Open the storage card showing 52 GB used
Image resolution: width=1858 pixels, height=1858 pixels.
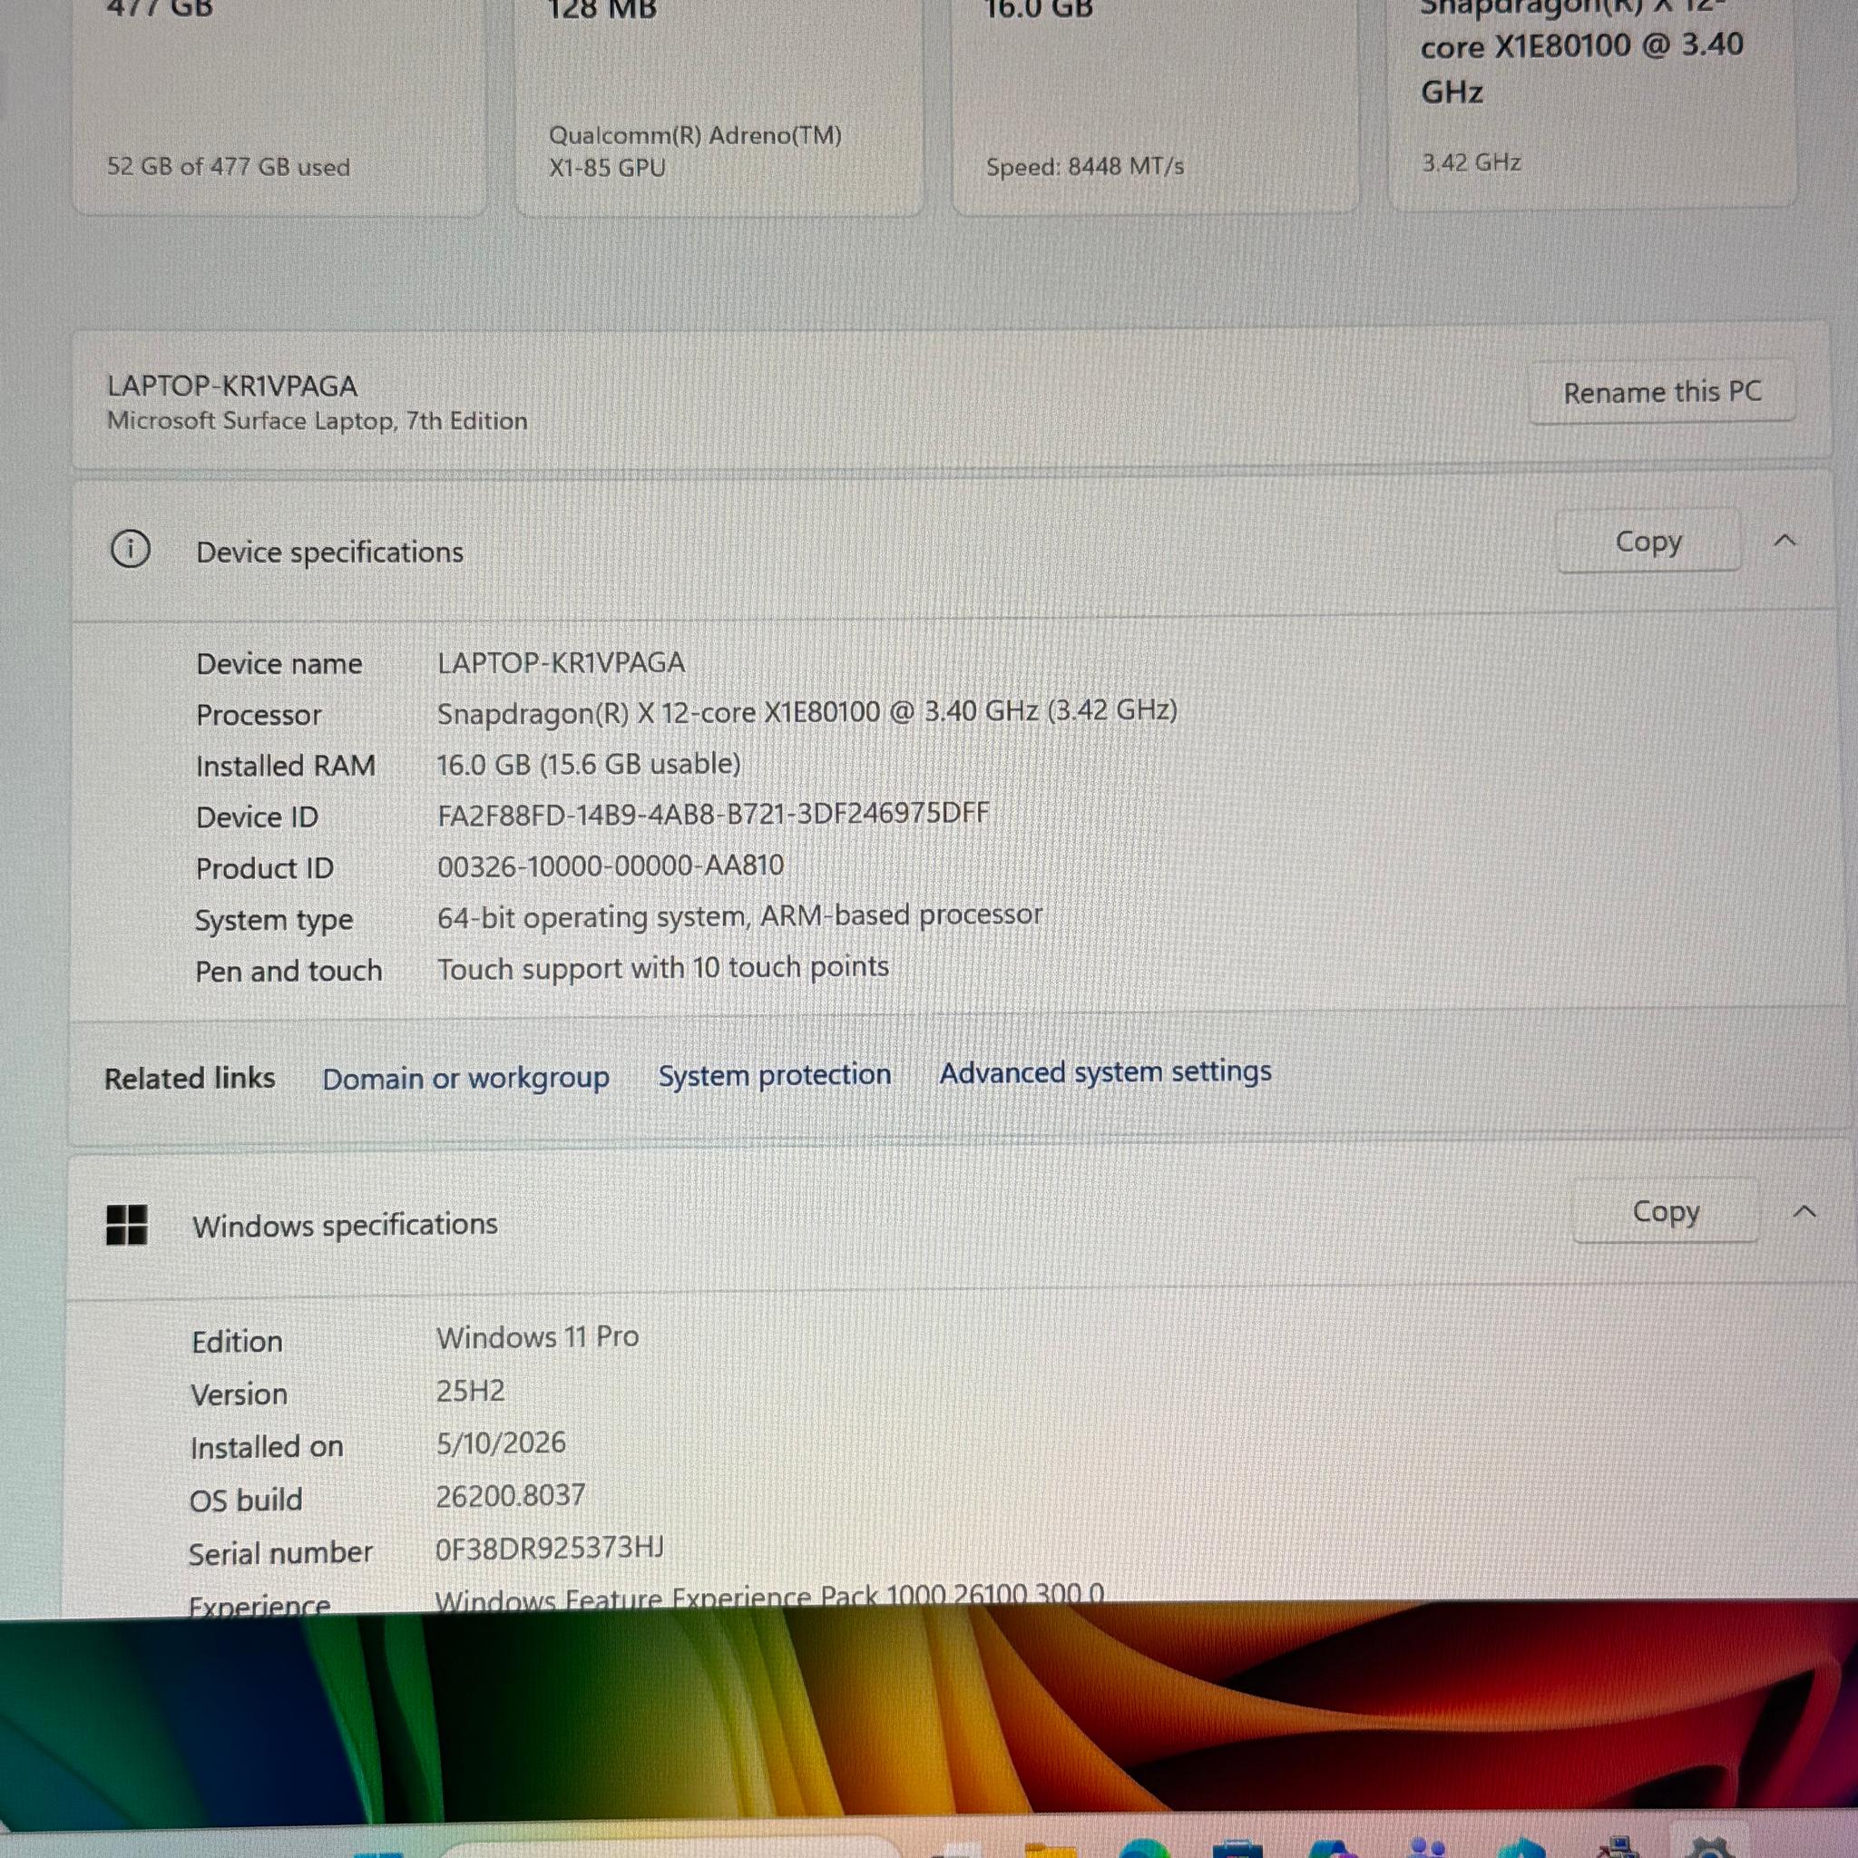(279, 106)
